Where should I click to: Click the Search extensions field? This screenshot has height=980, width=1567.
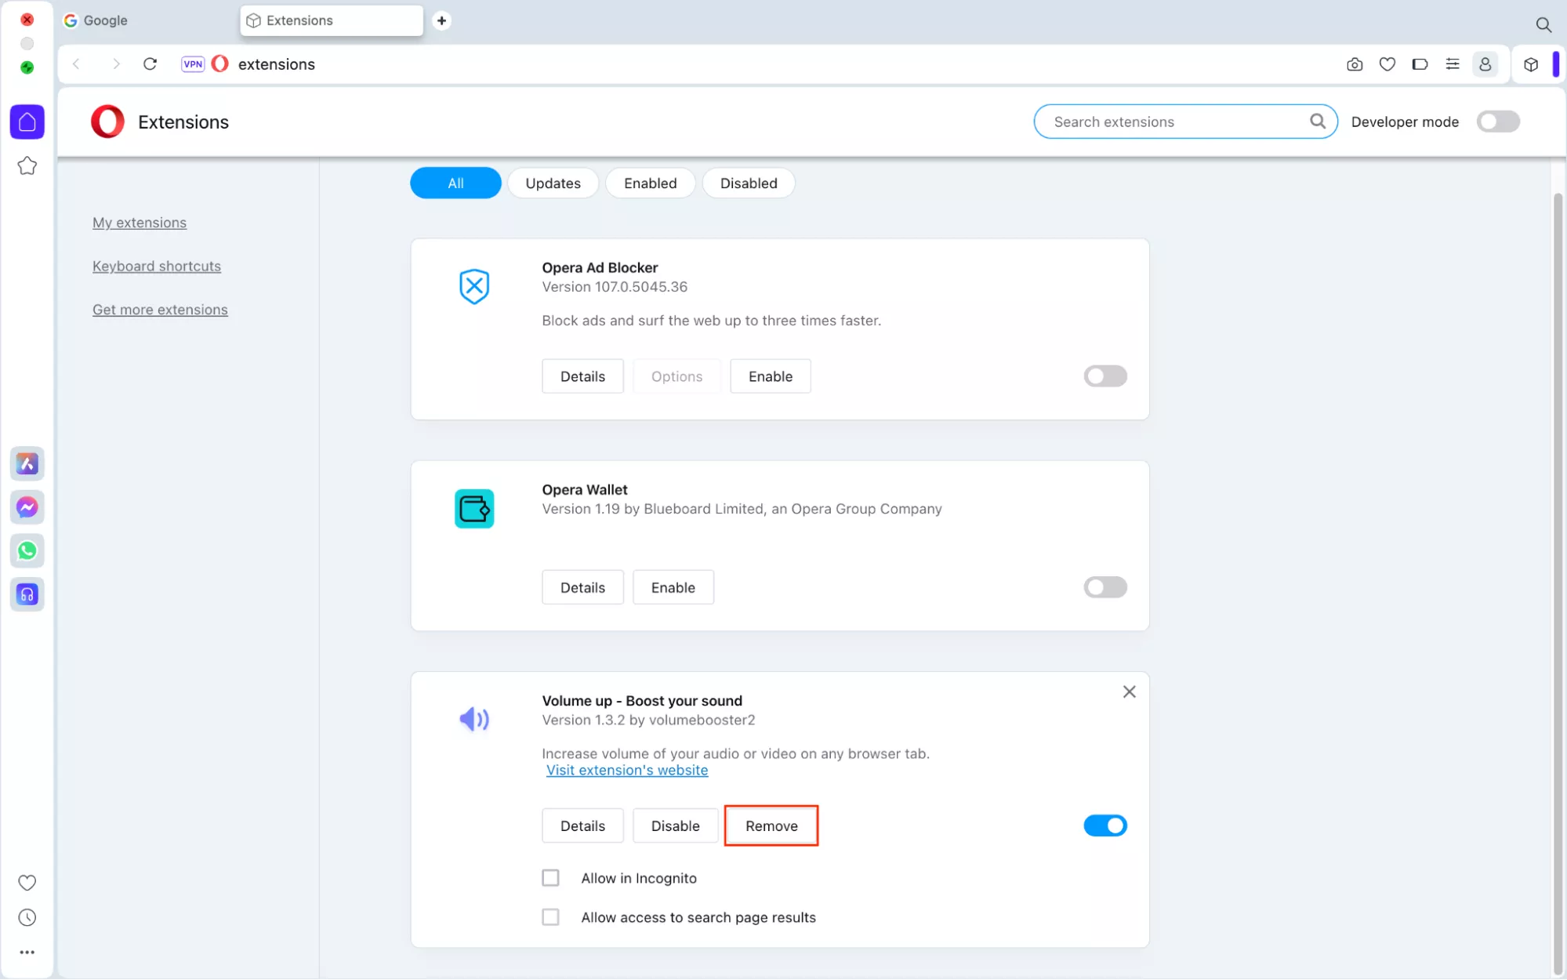click(x=1185, y=122)
